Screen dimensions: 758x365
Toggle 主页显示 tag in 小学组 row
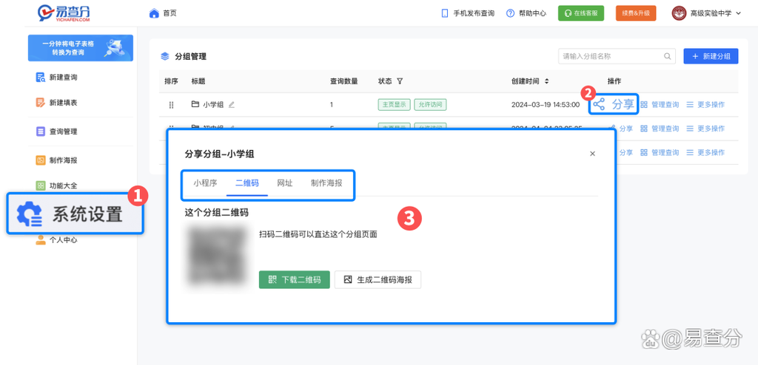point(394,104)
